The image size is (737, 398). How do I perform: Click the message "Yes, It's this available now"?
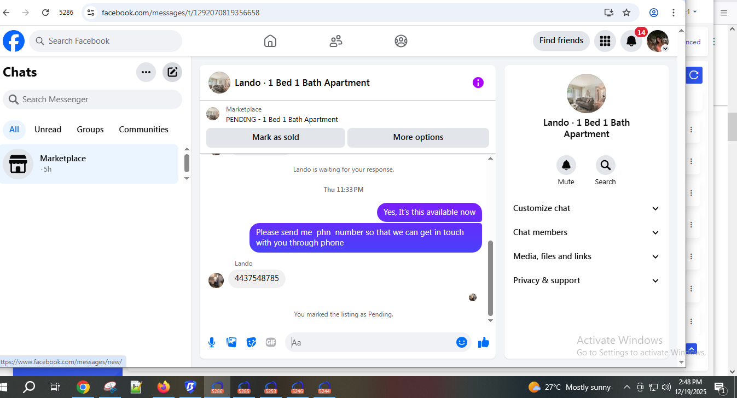[x=430, y=212]
